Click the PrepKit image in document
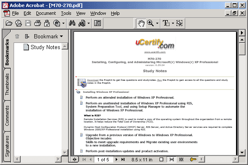 coord(82,82)
